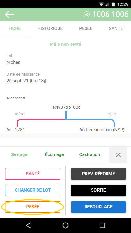Tap the recent apps square icon
This screenshot has height=233, width=131.
coord(102,225)
